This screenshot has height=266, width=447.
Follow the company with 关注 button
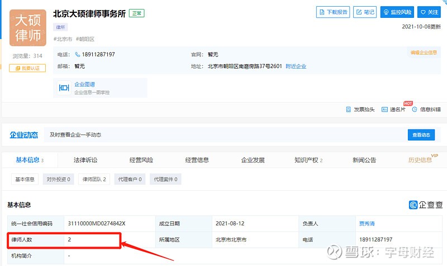click(x=430, y=12)
